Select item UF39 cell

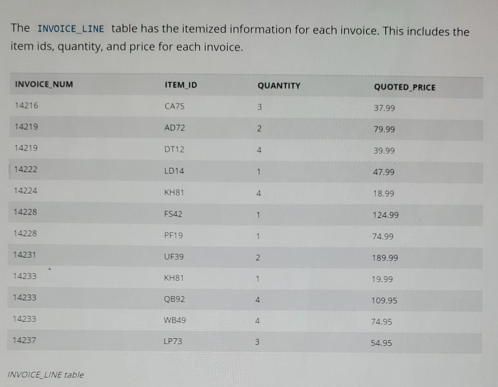(174, 257)
